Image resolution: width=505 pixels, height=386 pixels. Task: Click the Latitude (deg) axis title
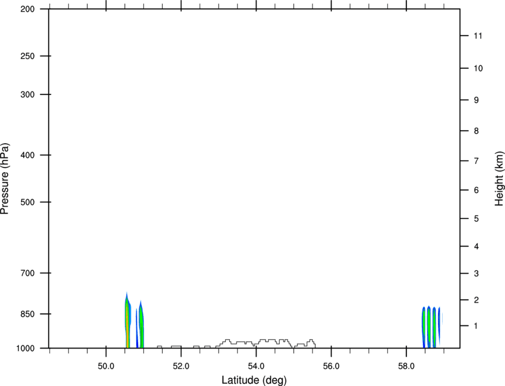(254, 380)
